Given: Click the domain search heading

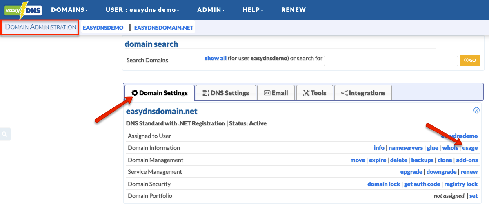Looking at the screenshot, I should (151, 44).
